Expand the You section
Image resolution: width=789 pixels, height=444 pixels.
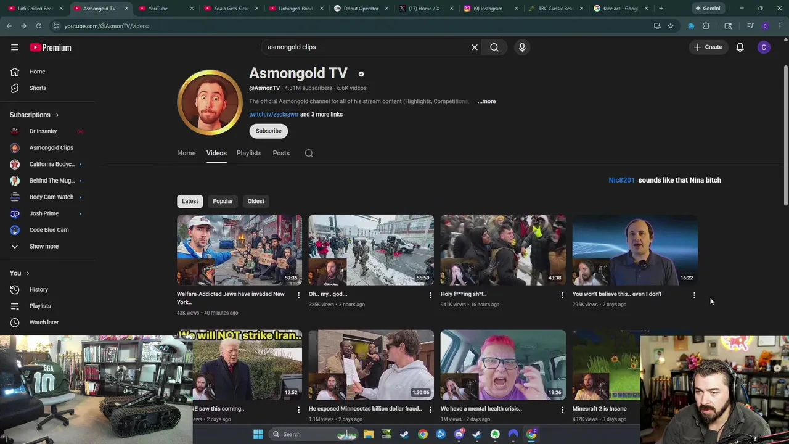click(20, 273)
